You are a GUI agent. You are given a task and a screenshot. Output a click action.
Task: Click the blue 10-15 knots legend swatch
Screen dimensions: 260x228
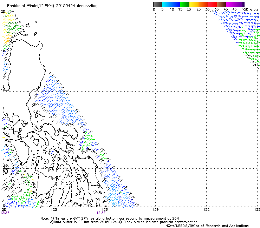coord(176,4)
